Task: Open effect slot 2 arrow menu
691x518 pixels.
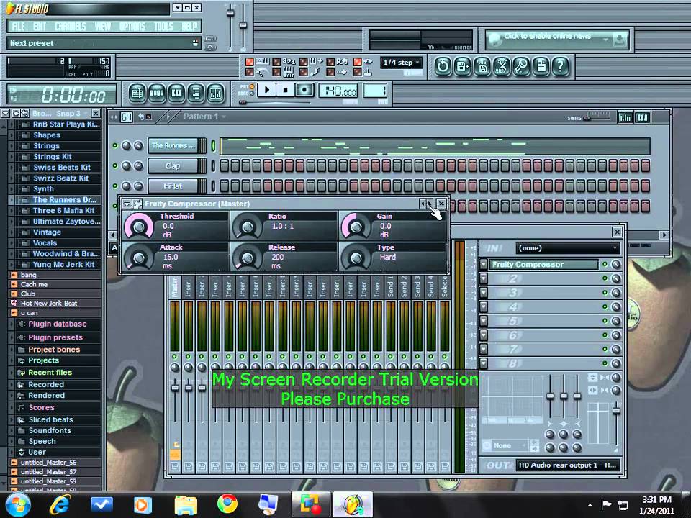Action: click(484, 278)
